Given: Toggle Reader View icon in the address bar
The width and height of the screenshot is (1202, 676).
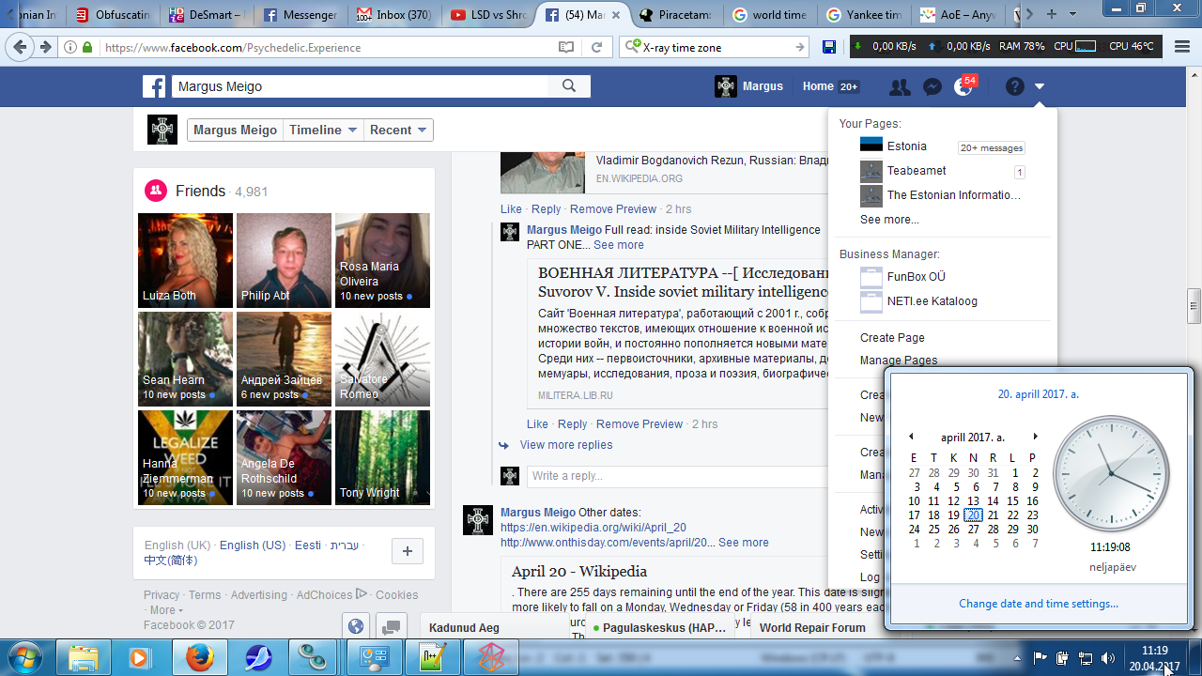Looking at the screenshot, I should pyautogui.click(x=566, y=47).
